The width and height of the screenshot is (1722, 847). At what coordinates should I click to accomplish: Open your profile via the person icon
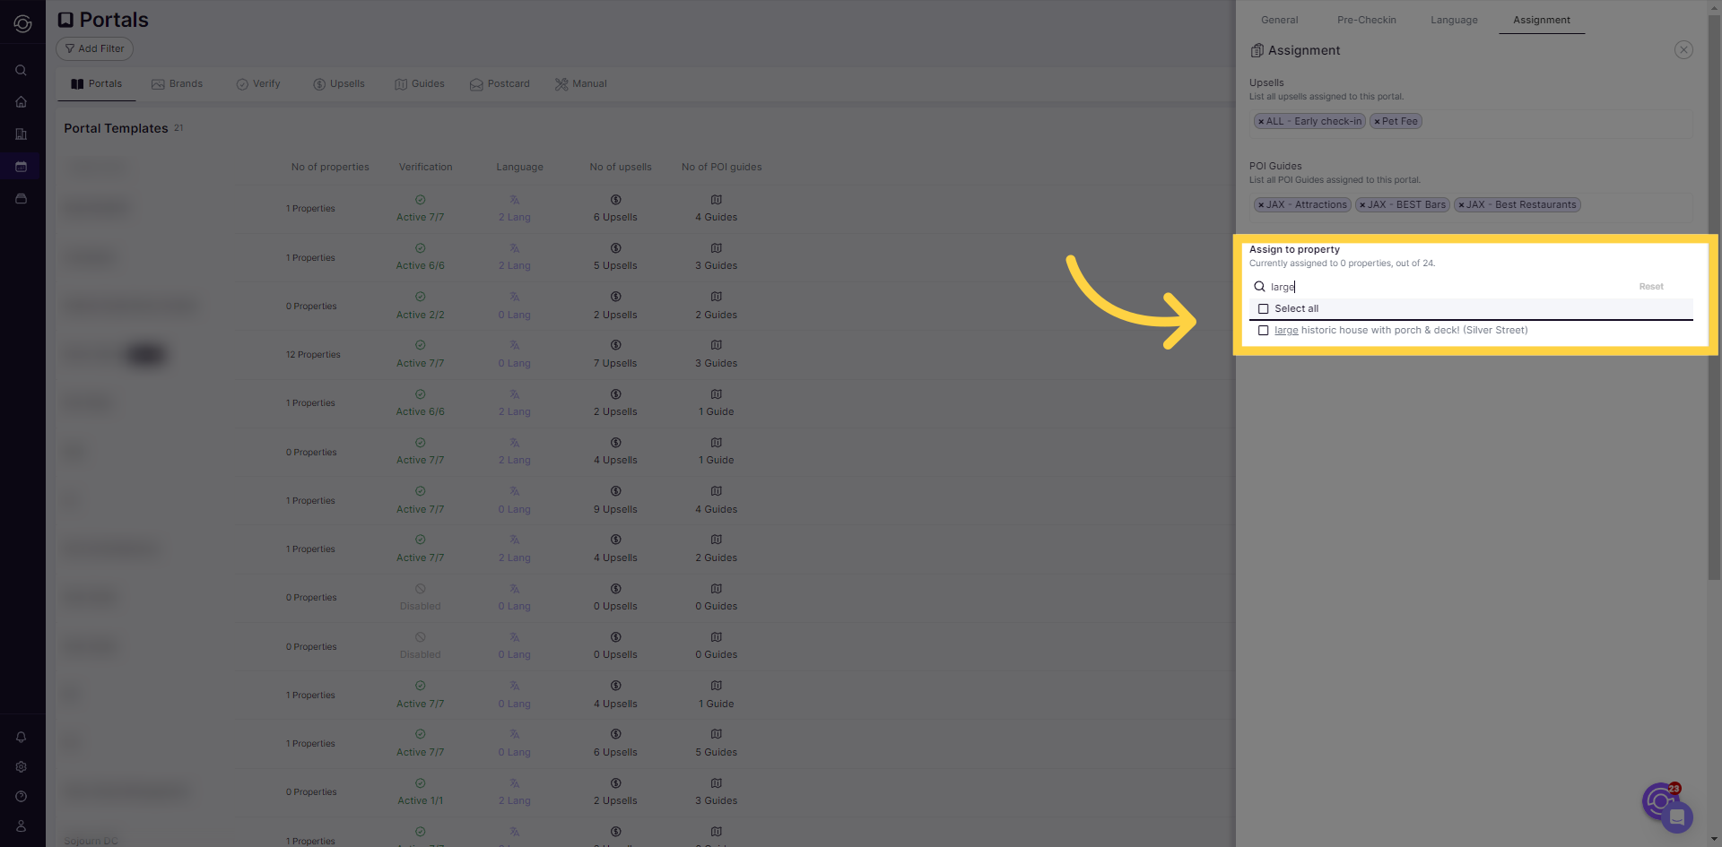click(x=22, y=825)
